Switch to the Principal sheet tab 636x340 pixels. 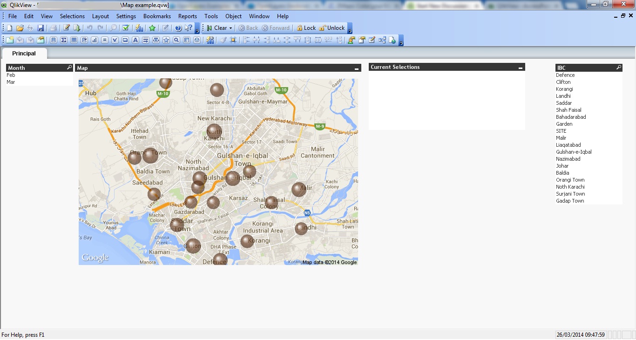[x=24, y=54]
